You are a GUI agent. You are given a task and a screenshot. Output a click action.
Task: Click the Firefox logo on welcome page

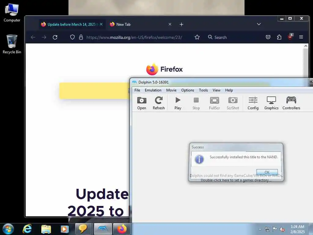164,69
